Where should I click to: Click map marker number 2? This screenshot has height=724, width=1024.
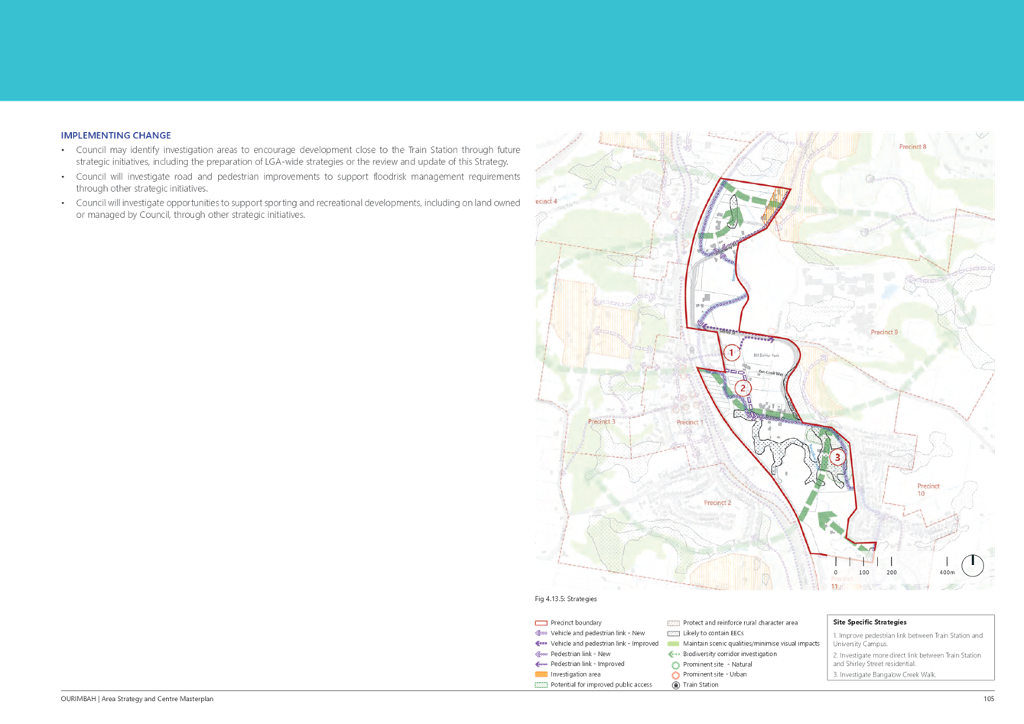click(743, 388)
